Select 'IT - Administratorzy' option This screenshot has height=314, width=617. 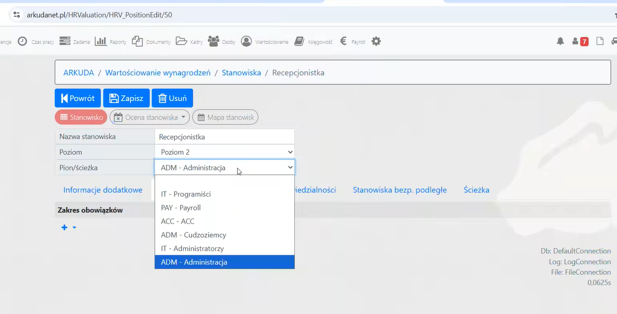click(192, 248)
